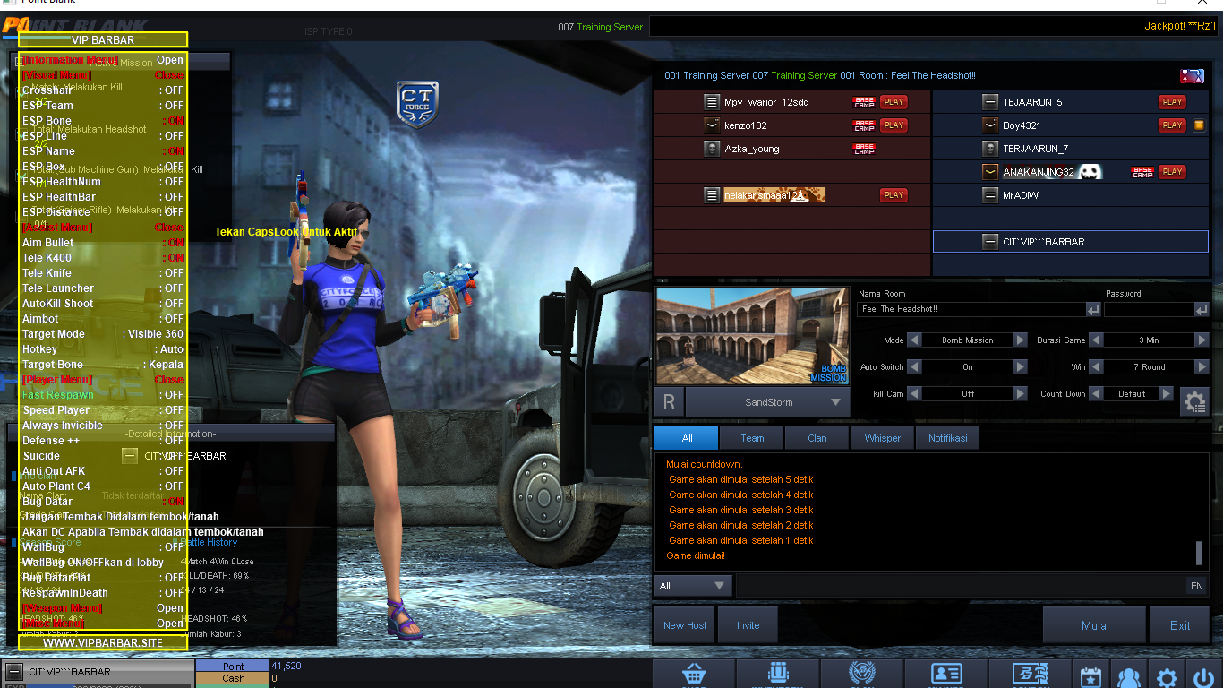Click the Mulai start button
The image size is (1223, 688).
[x=1094, y=625]
